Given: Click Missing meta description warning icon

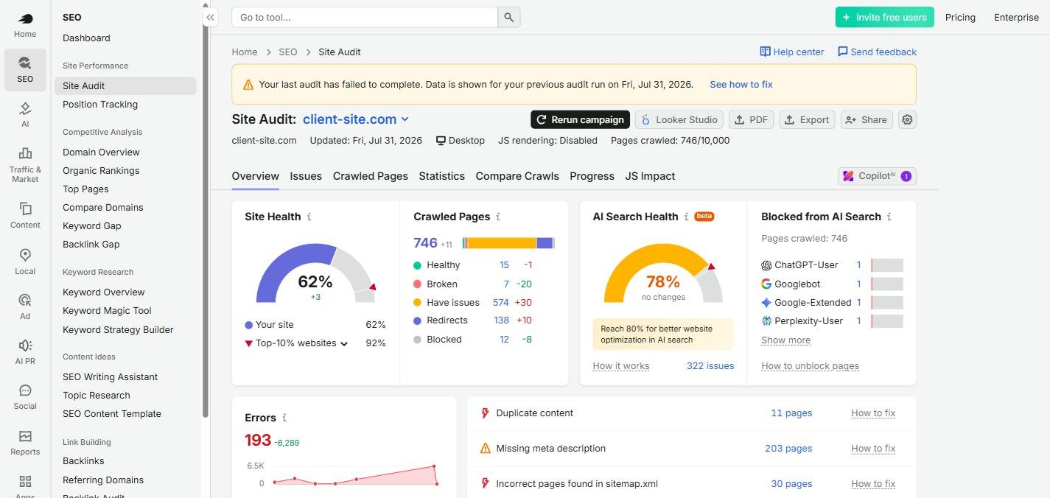Looking at the screenshot, I should point(485,448).
